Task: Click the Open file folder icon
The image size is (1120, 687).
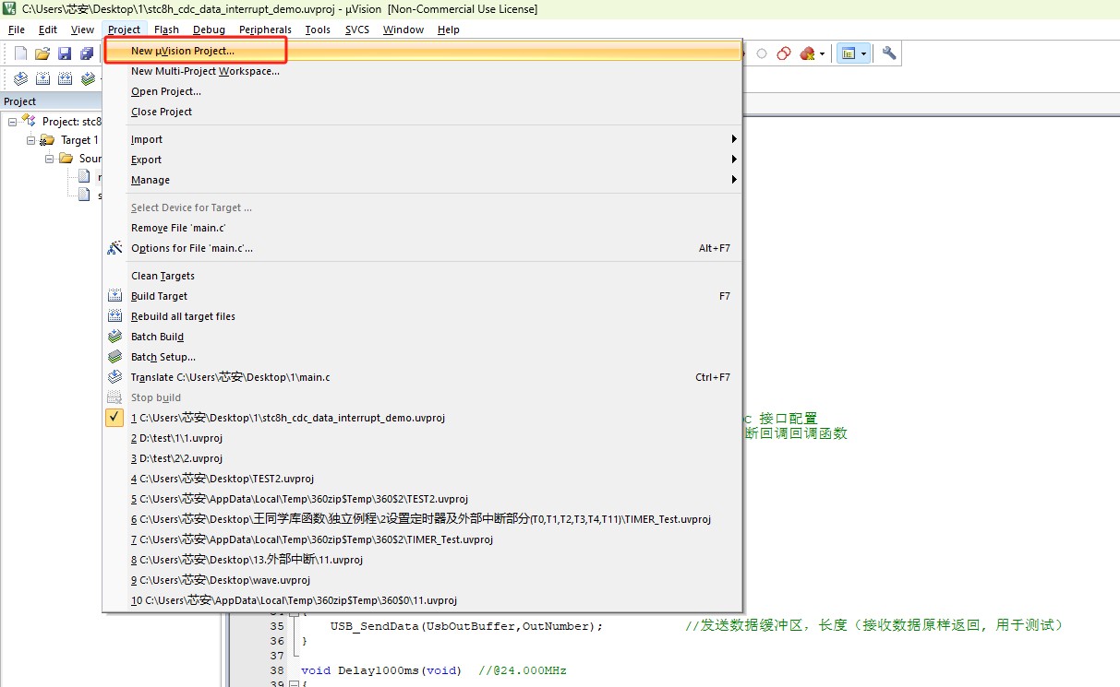Action: [x=42, y=53]
